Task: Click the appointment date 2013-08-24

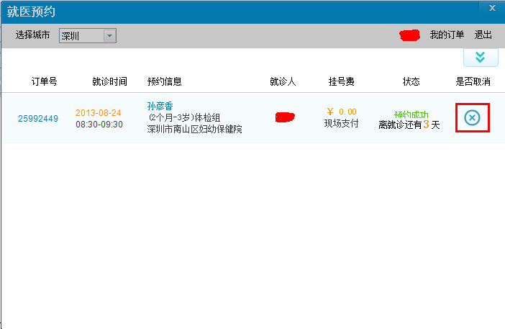Action: (x=99, y=113)
